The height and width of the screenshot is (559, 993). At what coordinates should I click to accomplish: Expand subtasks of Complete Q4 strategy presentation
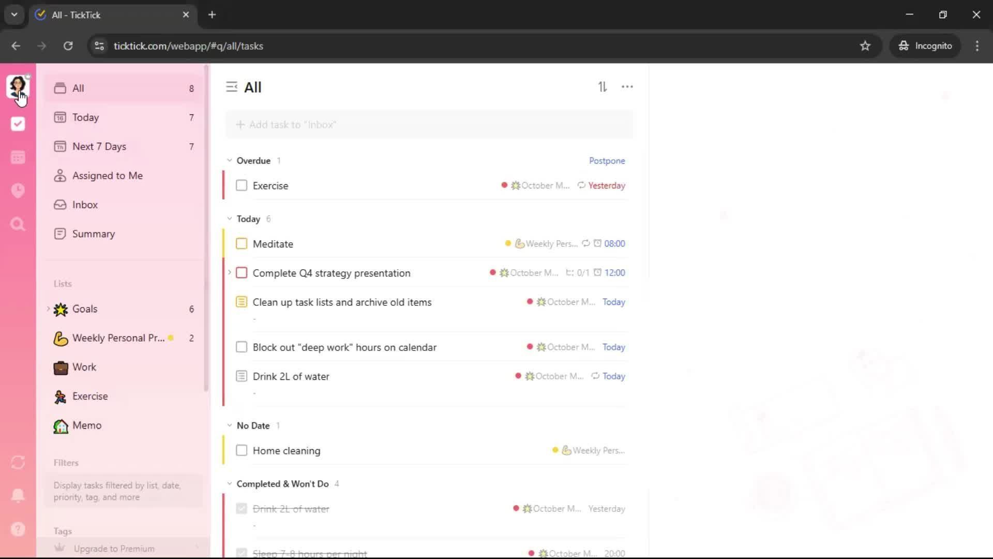230,273
